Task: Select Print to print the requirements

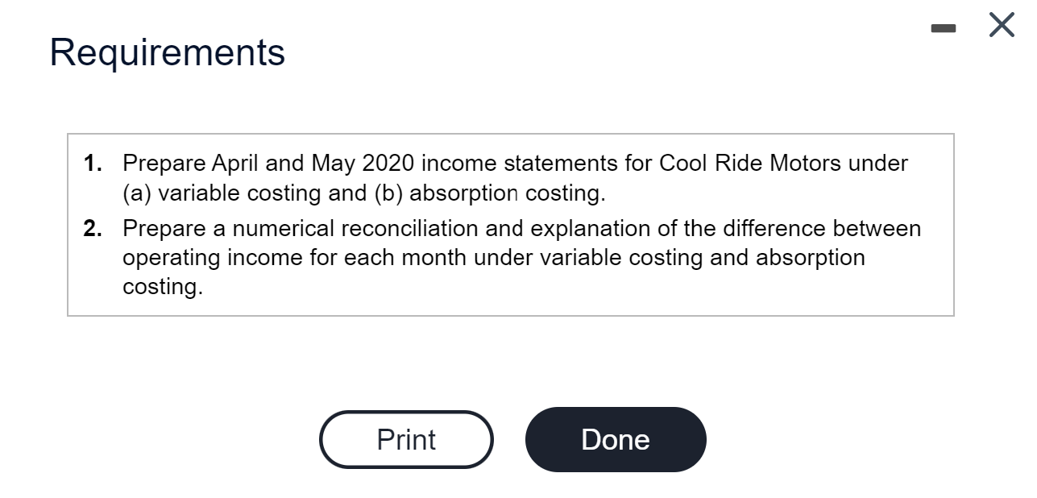Action: point(406,439)
